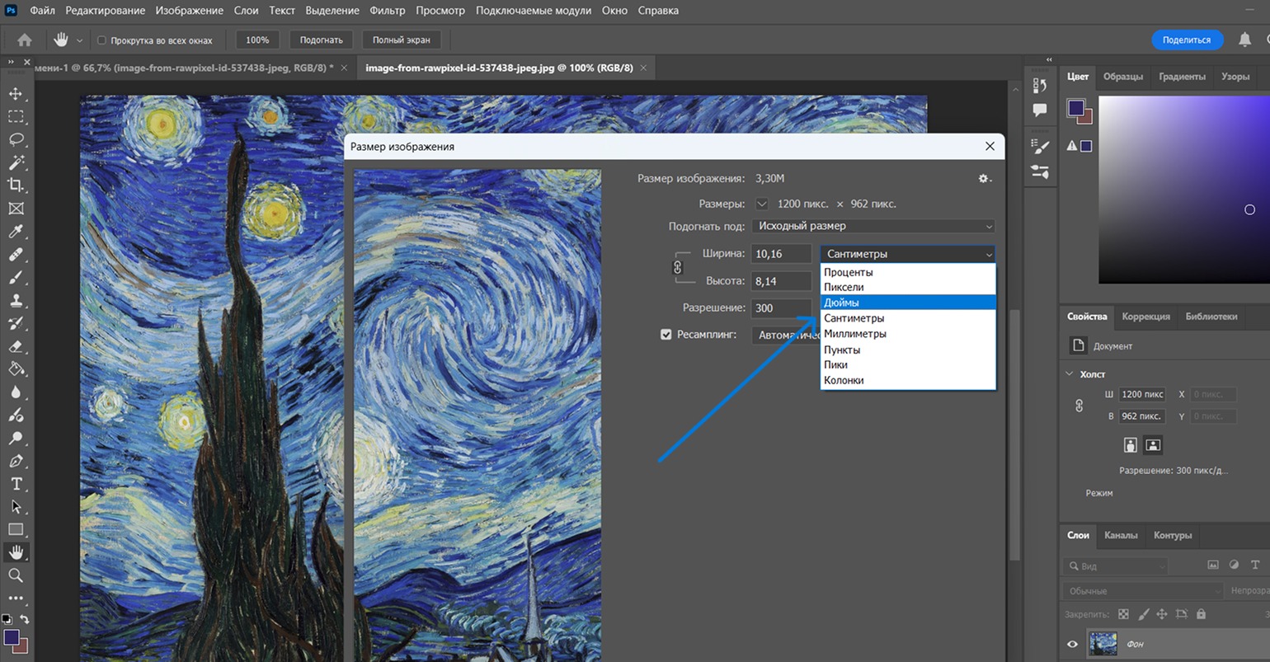The height and width of the screenshot is (662, 1270).
Task: Open the Ресамплинг method dropdown
Action: tap(786, 335)
